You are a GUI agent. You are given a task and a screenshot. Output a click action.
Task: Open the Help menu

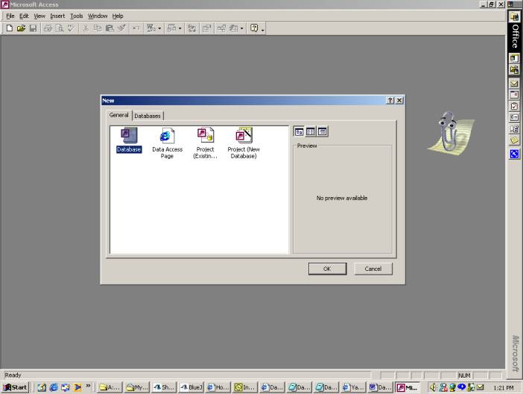(118, 16)
